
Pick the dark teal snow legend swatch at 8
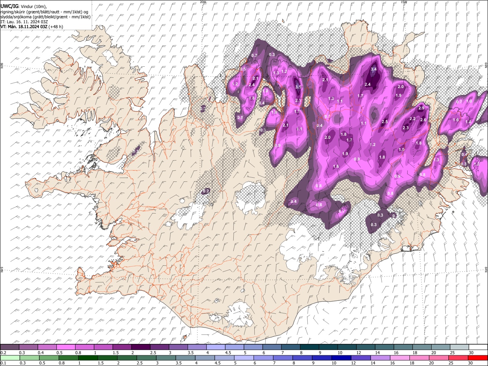point(309,347)
